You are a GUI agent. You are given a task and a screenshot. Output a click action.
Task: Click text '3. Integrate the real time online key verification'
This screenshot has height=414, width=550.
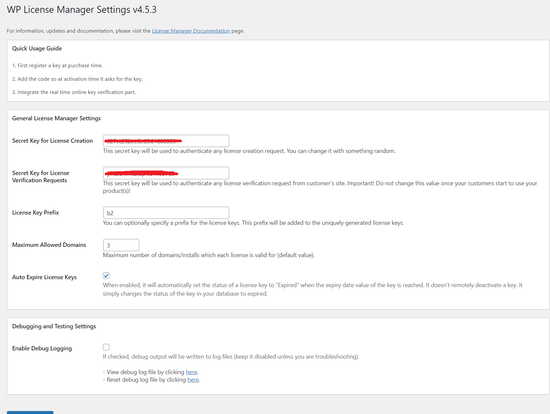[x=68, y=92]
